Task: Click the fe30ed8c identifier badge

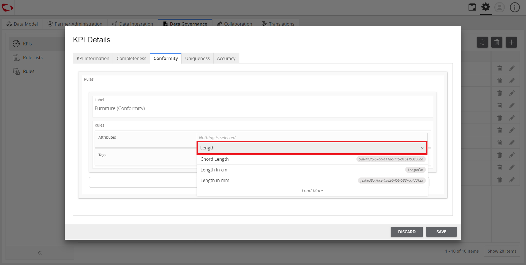Action: pos(392,181)
